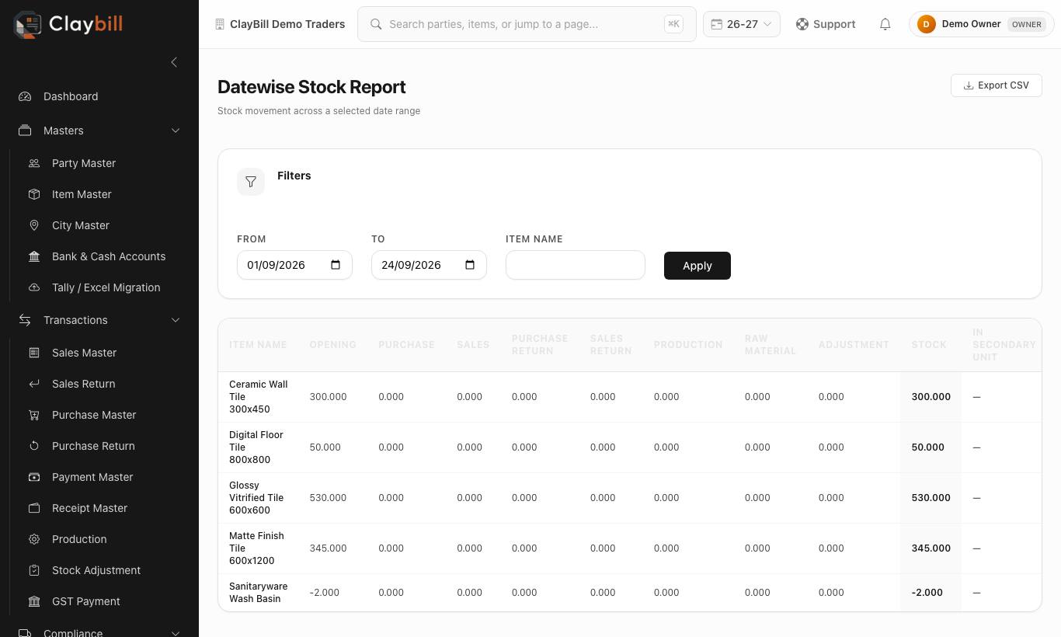Select the Ceramic Wall Tile 300x450 row name
The height and width of the screenshot is (637, 1061).
coord(259,397)
